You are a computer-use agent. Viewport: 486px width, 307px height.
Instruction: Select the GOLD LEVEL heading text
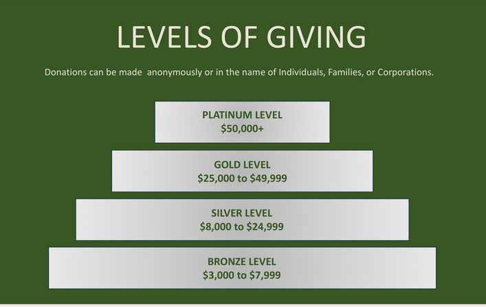[x=243, y=165]
